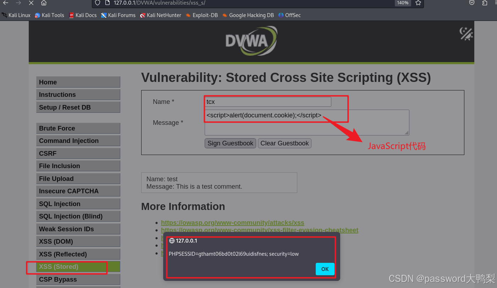Open CSP Bypass in the sidebar
The width and height of the screenshot is (497, 288).
pos(78,279)
